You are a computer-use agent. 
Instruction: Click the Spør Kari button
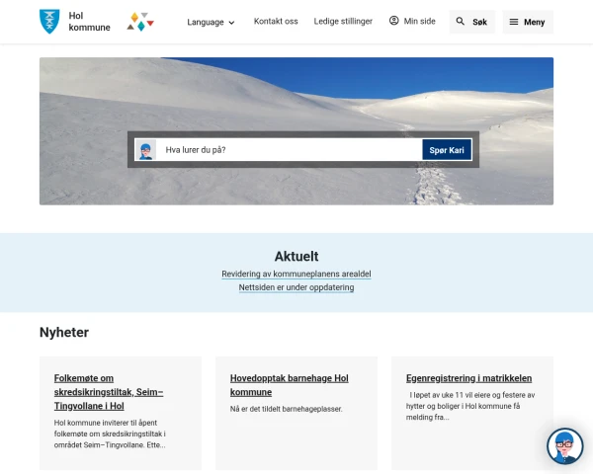[447, 150]
